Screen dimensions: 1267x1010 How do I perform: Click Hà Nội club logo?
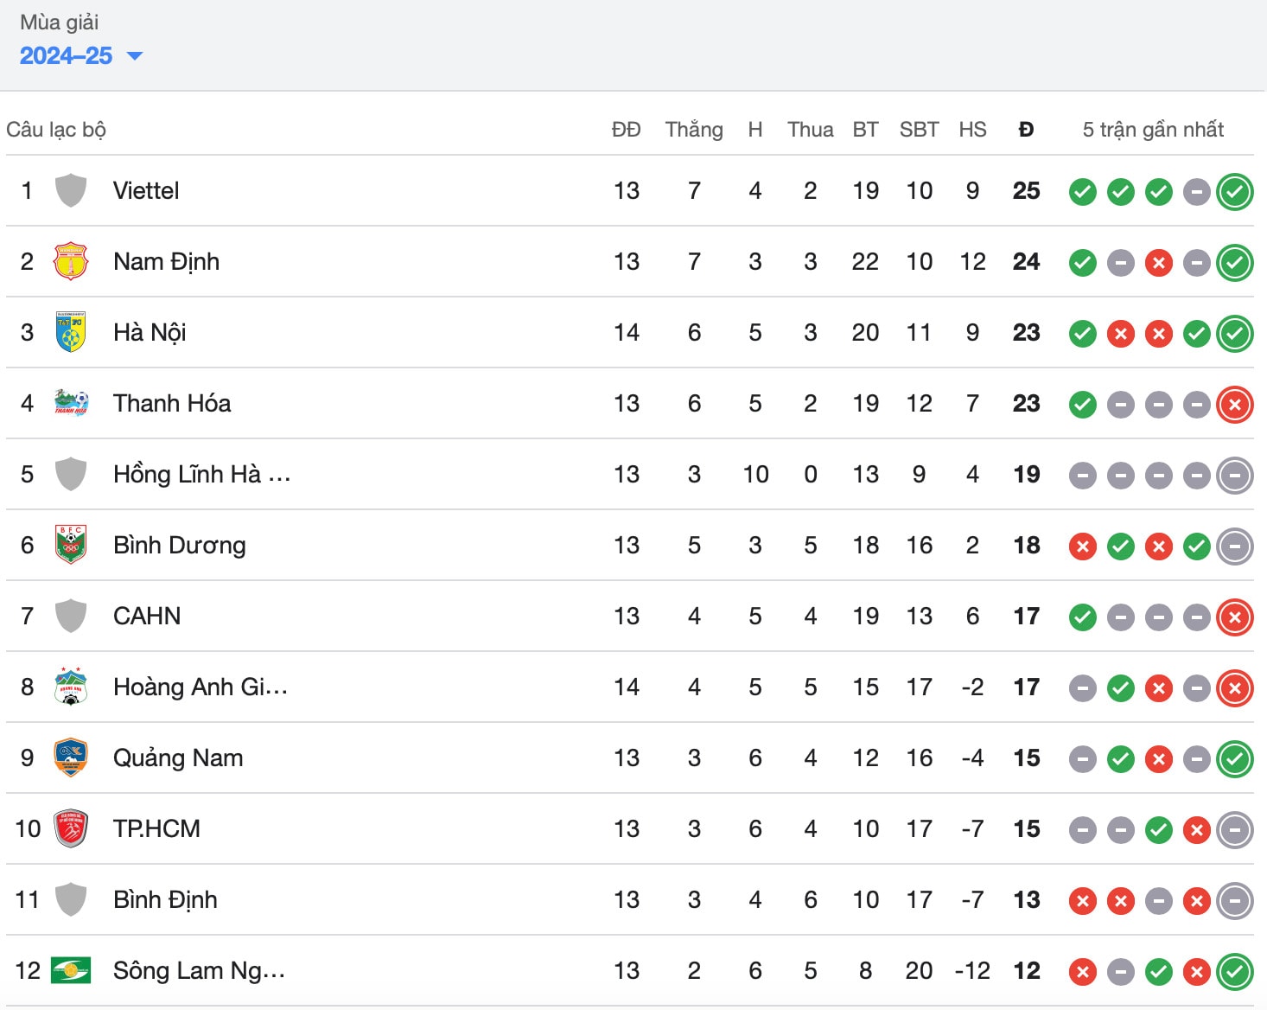pyautogui.click(x=70, y=332)
